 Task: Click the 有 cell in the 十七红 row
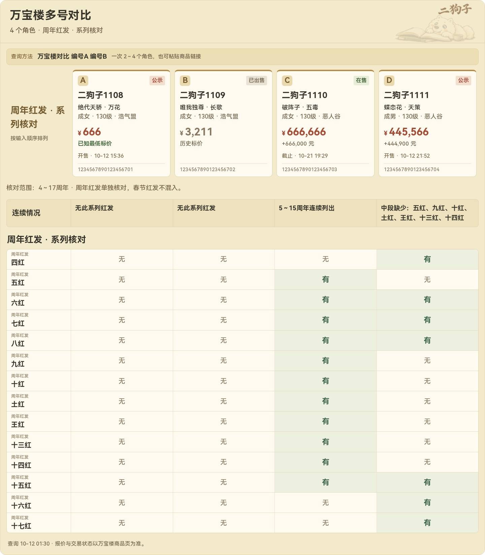pos(427,523)
